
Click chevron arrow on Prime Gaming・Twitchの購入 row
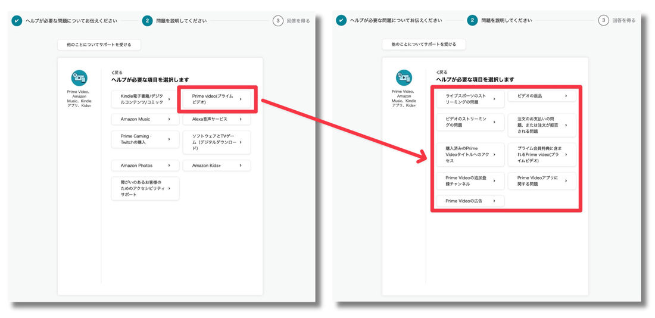coord(169,139)
